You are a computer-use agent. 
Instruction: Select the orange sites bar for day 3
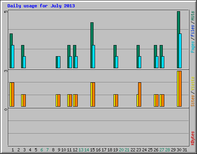click(x=24, y=100)
